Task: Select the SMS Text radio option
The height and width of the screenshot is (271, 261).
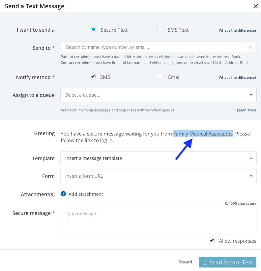Action: pyautogui.click(x=160, y=30)
